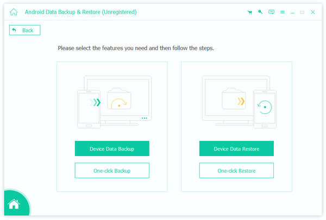
Task: Choose One-click Backup
Action: click(x=112, y=171)
